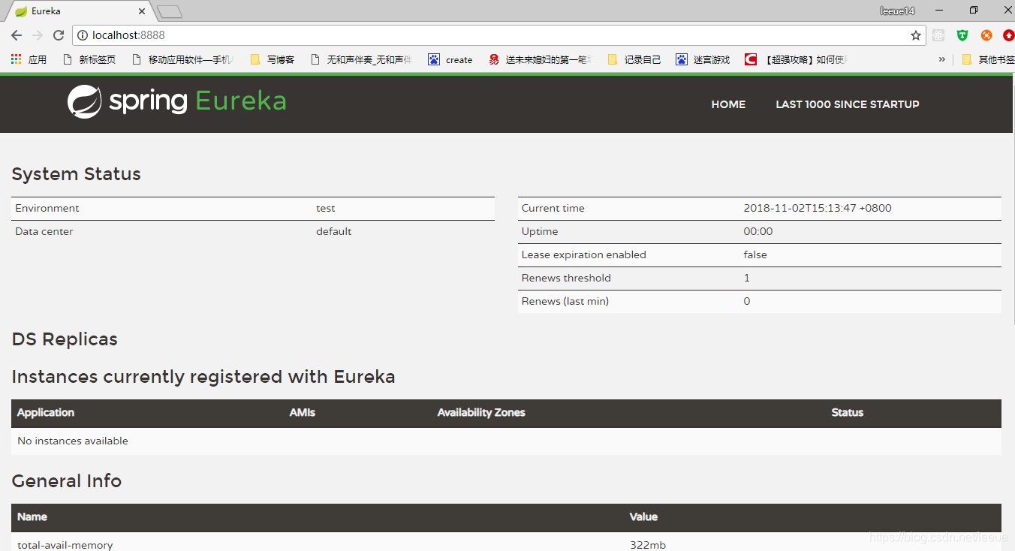This screenshot has height=551, width=1015.
Task: Click the grey extension icon beside the star
Action: 938,35
